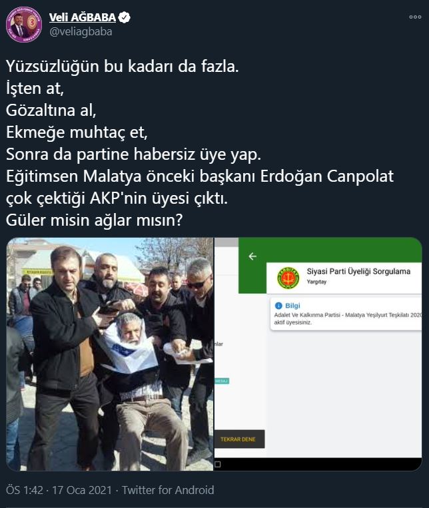The image size is (429, 508).
Task: Open the Twitter for Android source link
Action: point(168,490)
